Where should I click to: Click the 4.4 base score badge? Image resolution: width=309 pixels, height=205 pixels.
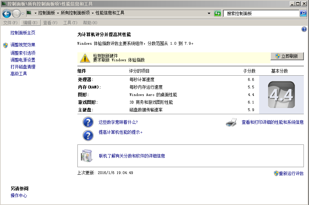tap(281, 95)
